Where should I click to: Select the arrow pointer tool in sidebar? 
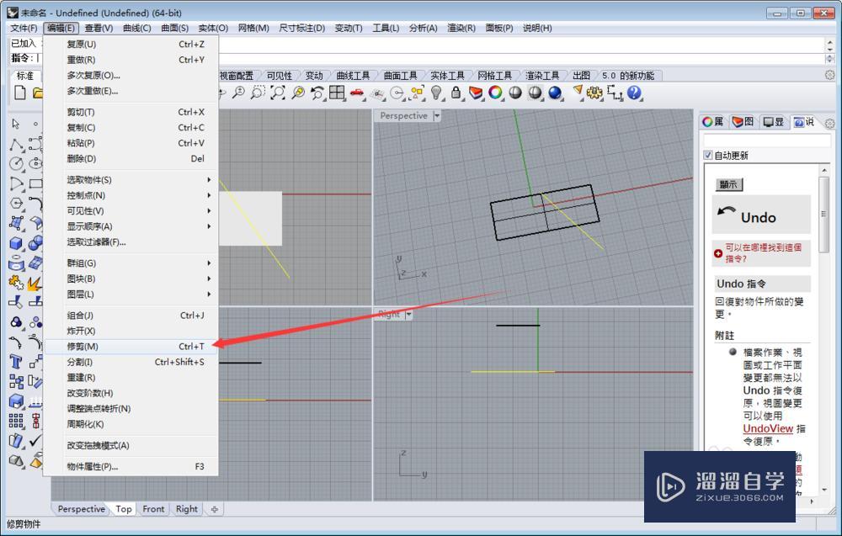tap(15, 124)
